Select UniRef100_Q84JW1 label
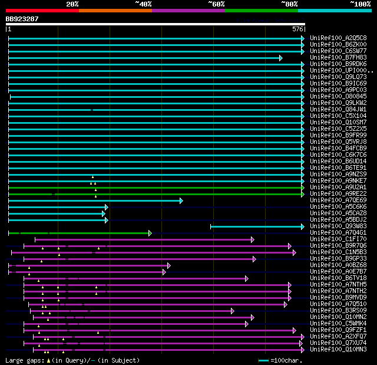The image size is (377, 365). pyautogui.click(x=338, y=110)
